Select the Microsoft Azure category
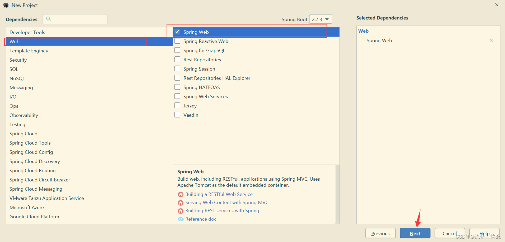 (x=89, y=207)
